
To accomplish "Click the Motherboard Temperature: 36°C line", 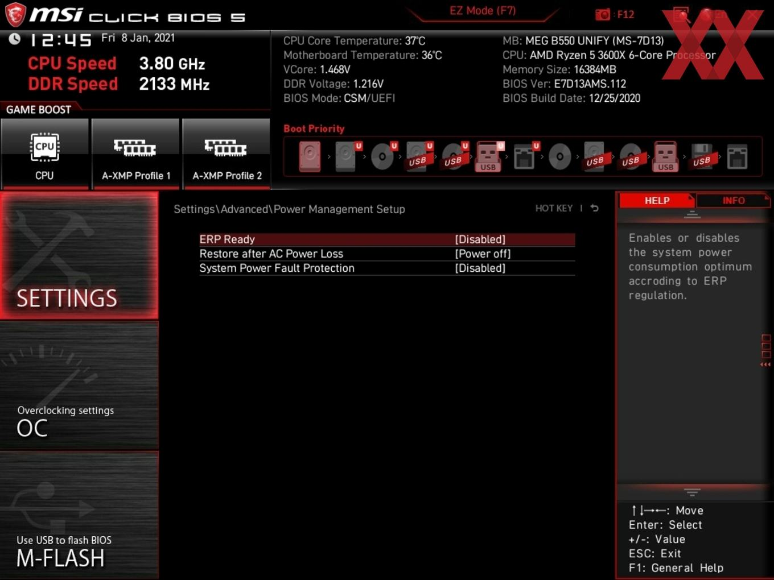I will pos(363,55).
